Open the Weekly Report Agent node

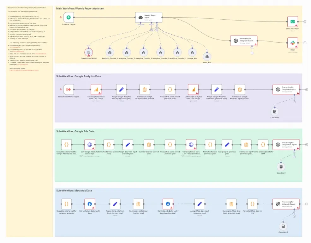point(149,17)
